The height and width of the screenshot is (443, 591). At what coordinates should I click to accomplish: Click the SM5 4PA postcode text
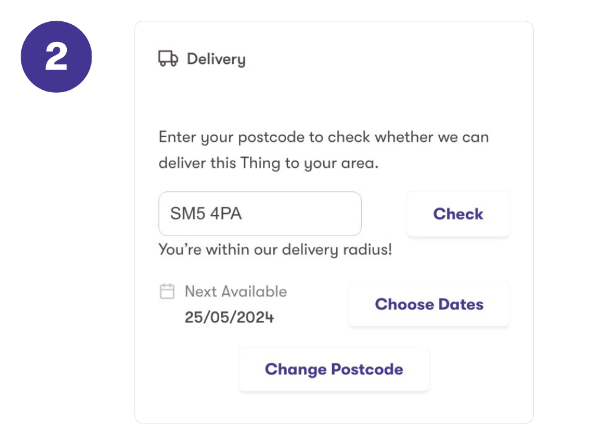pyautogui.click(x=206, y=214)
